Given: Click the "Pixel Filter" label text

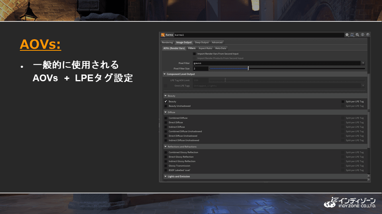Looking at the screenshot, I should pos(184,63).
